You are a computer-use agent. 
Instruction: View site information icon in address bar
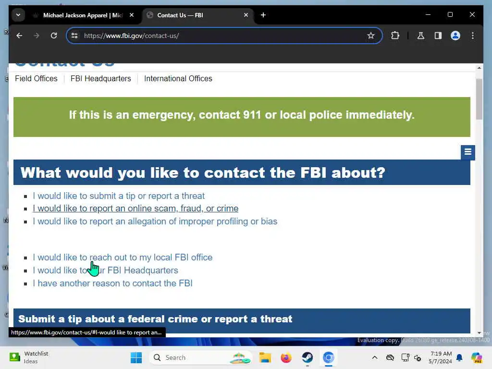coord(74,36)
